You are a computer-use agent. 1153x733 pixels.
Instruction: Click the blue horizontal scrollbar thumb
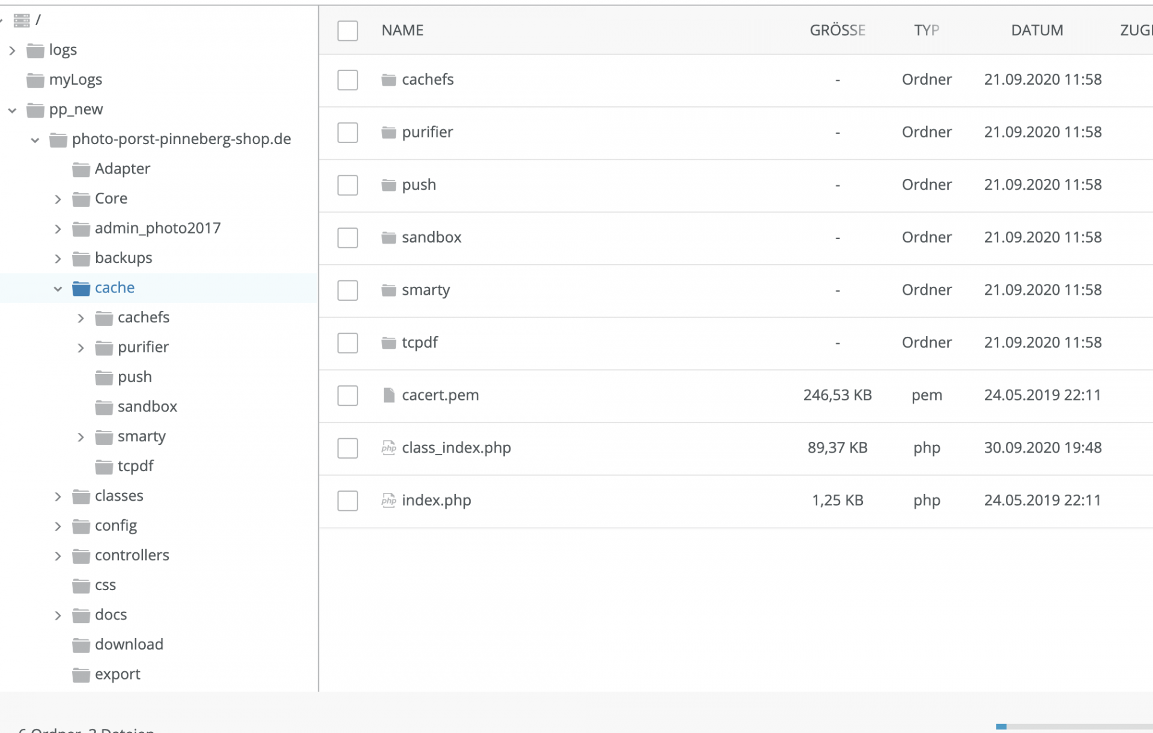pyautogui.click(x=1001, y=726)
